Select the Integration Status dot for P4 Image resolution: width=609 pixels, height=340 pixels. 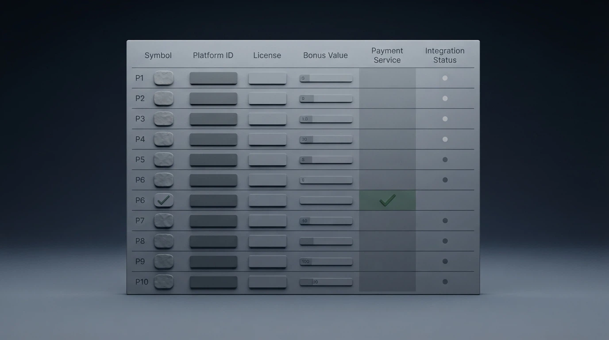point(445,139)
